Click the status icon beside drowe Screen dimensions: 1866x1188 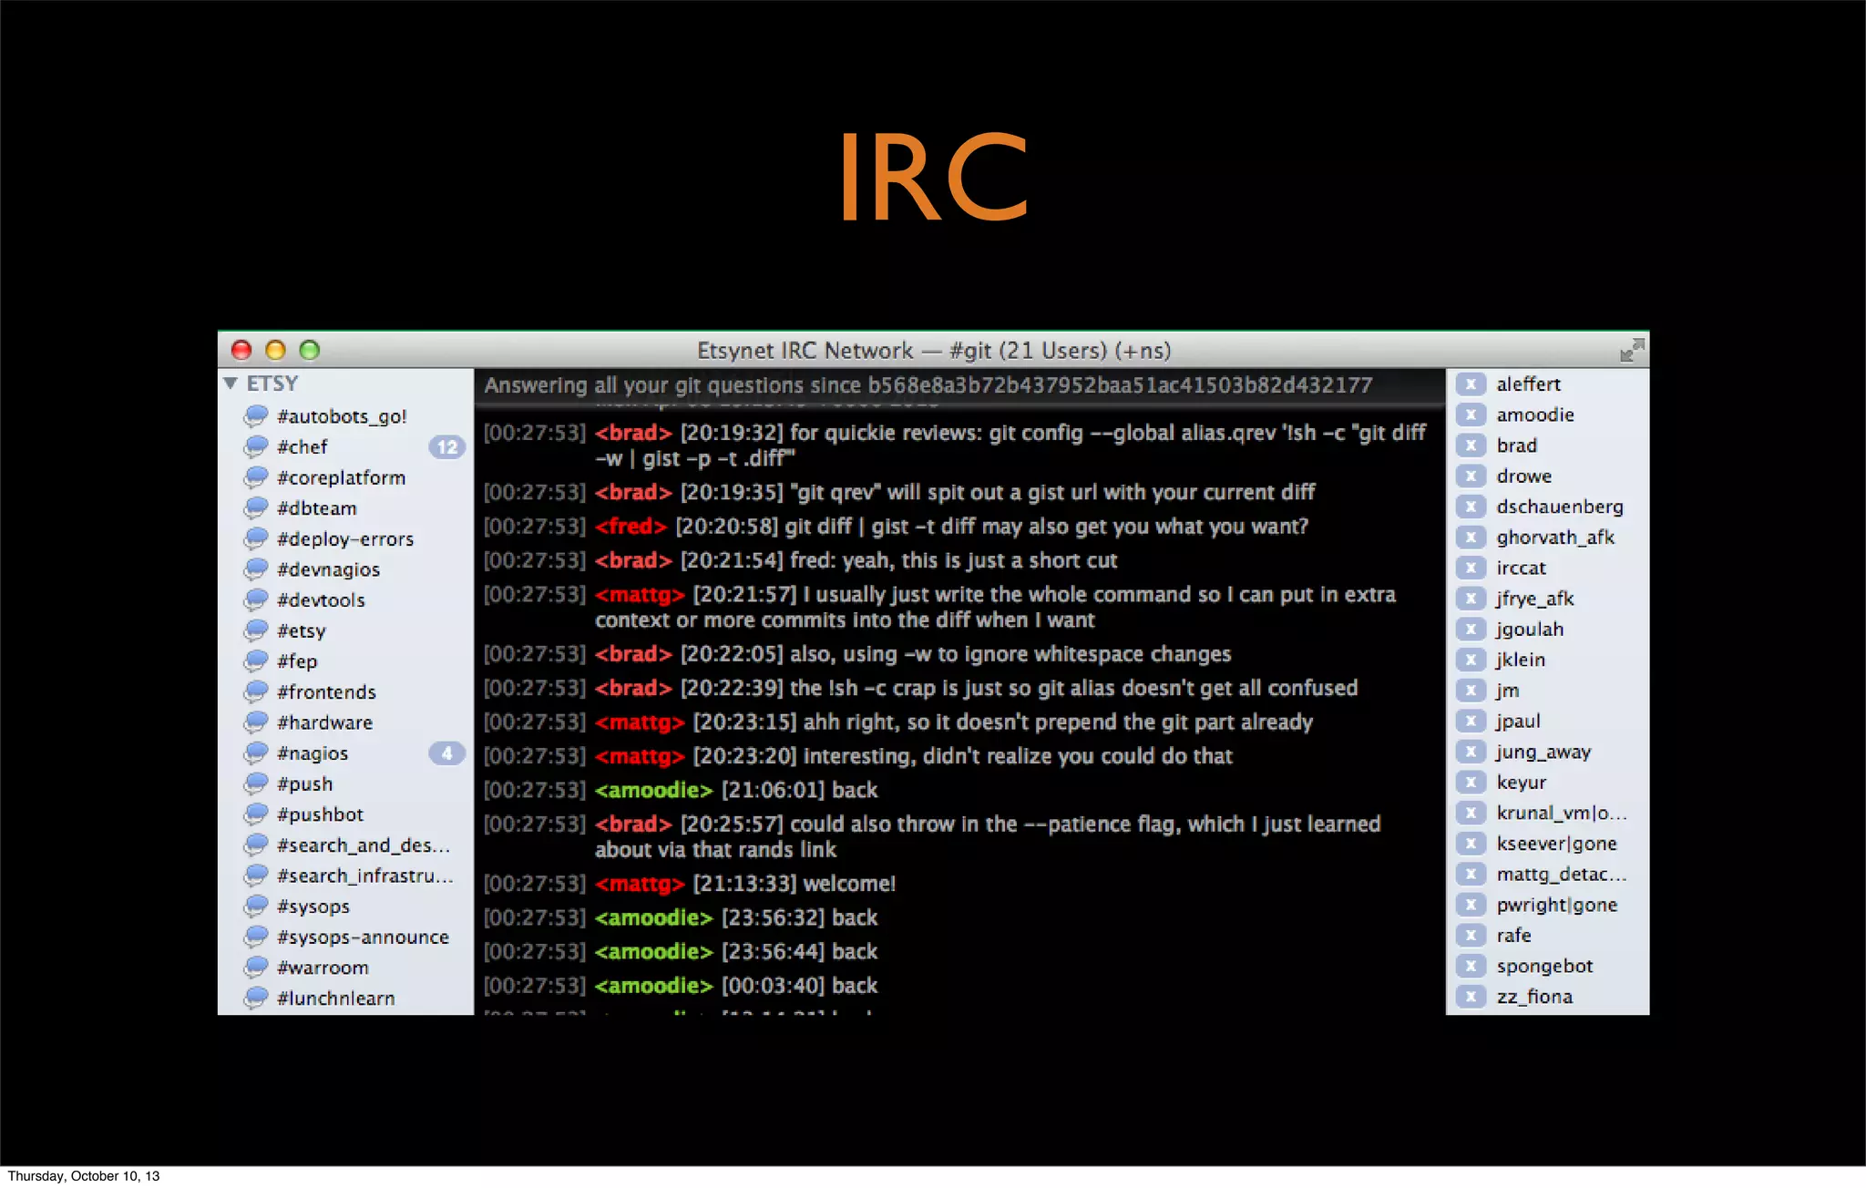coord(1471,476)
